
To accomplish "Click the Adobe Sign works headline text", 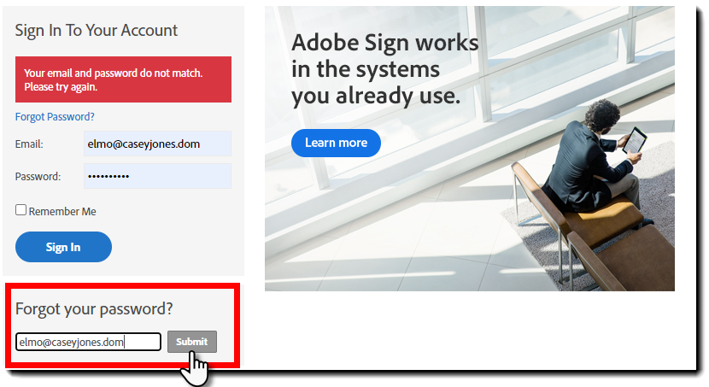I will point(384,69).
